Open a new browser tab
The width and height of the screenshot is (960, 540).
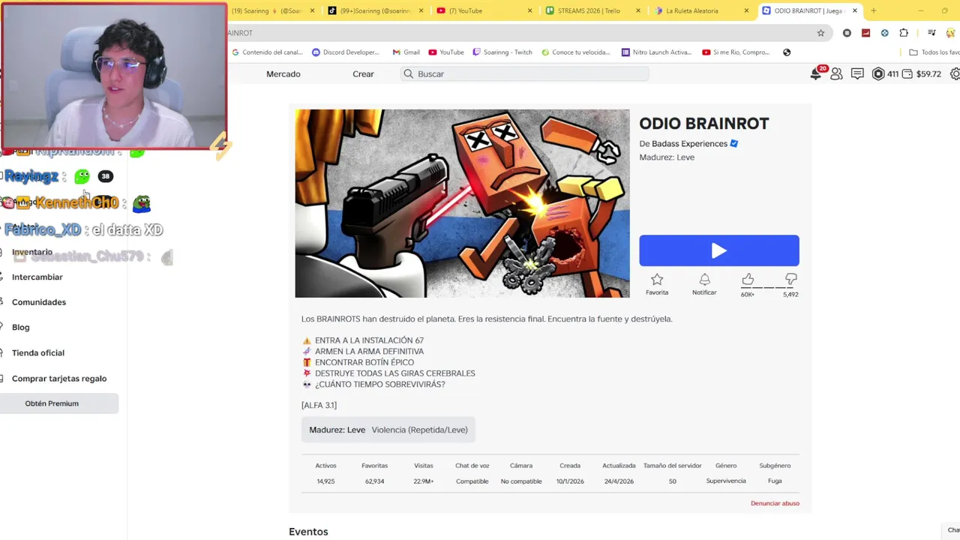coord(873,10)
